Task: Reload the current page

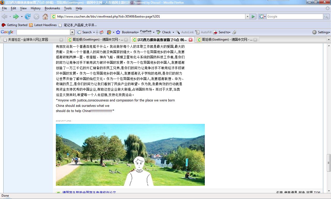Action: [x=28, y=17]
